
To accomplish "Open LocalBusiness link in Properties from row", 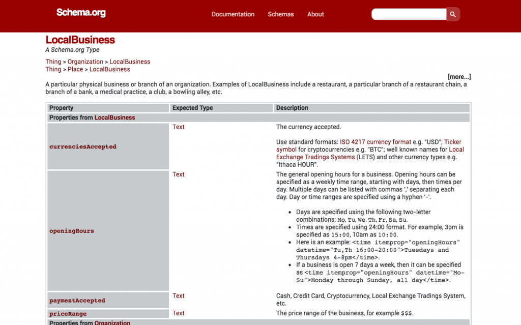I will click(114, 117).
